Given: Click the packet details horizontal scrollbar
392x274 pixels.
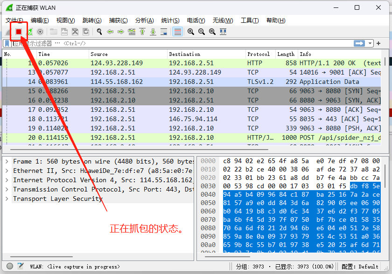Looking at the screenshot, I should 42,257.
